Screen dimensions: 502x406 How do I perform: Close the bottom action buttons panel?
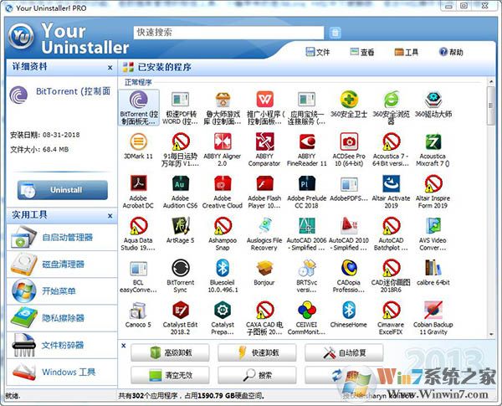pos(124,346)
